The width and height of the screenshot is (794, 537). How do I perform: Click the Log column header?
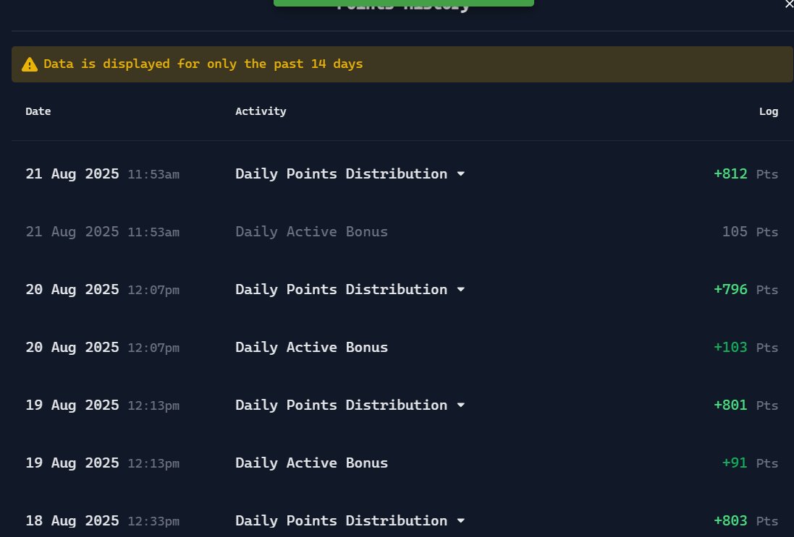pyautogui.click(x=769, y=111)
